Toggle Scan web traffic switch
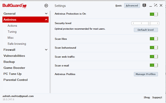The image size is (166, 103). tap(154, 57)
